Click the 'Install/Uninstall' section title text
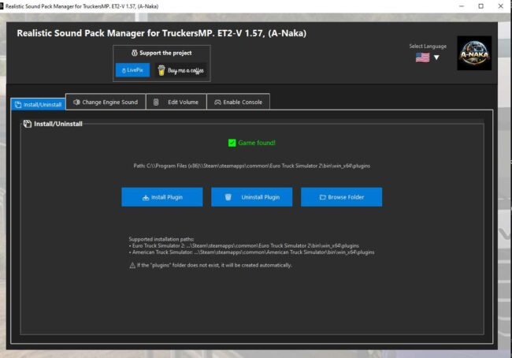This screenshot has width=512, height=358. click(58, 124)
